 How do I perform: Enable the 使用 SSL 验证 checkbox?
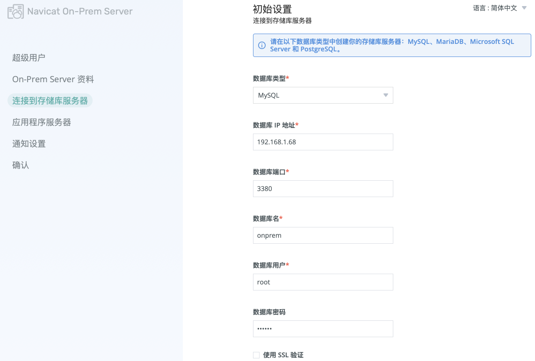coord(256,355)
